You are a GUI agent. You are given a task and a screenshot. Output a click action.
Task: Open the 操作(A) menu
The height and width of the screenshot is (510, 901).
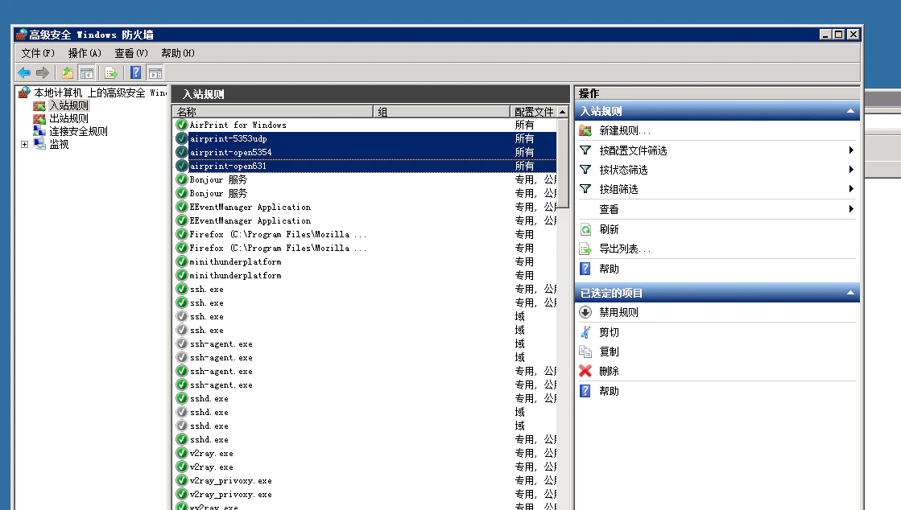[x=85, y=53]
